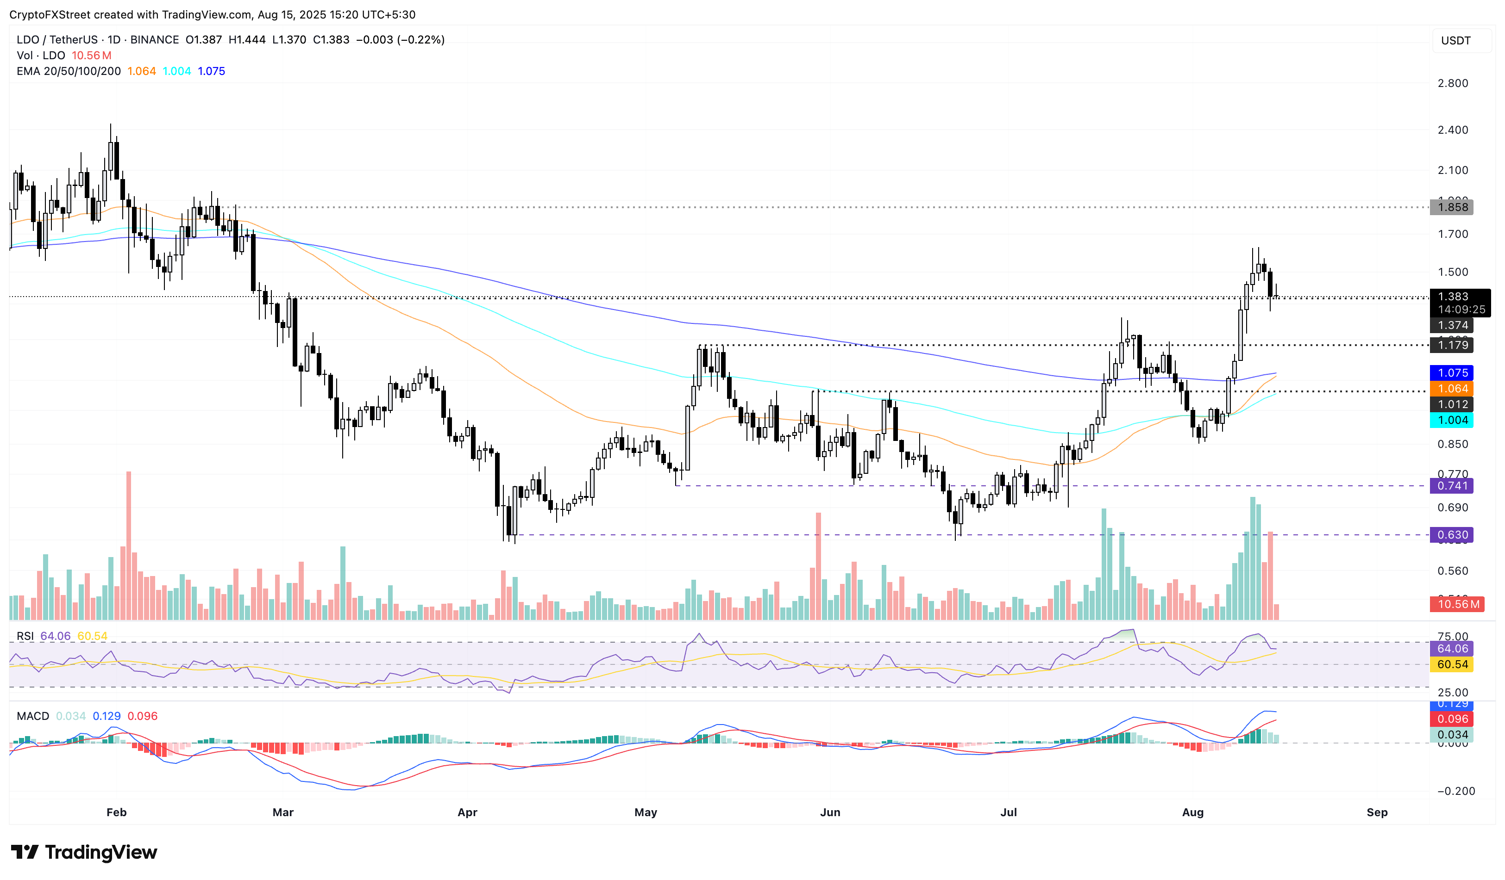Click the purple 64.06 RSI value tag
1505x880 pixels.
coord(1451,649)
